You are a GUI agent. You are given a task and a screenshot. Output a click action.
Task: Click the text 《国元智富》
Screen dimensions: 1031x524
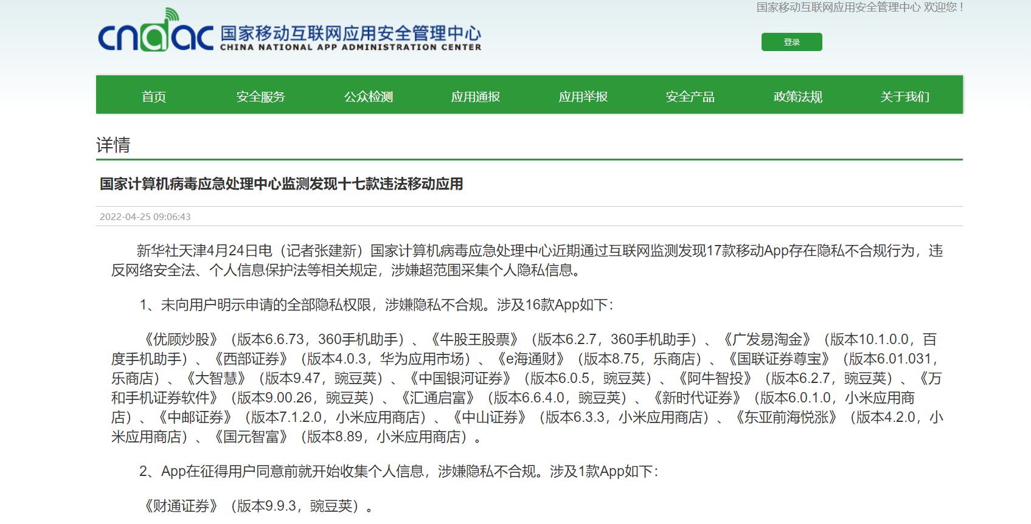pyautogui.click(x=251, y=436)
